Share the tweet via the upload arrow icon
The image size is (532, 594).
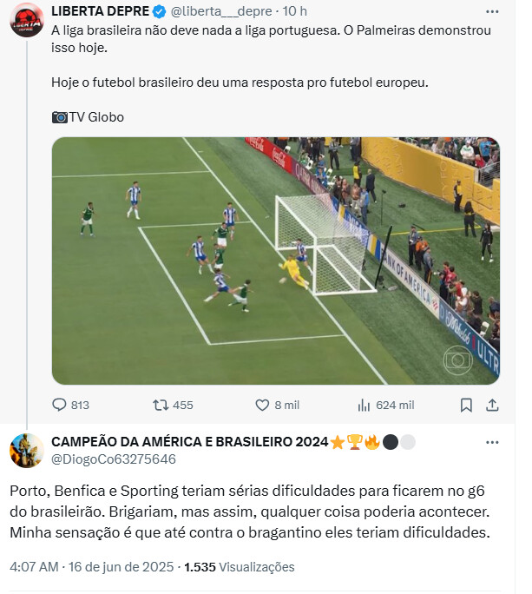(x=492, y=405)
